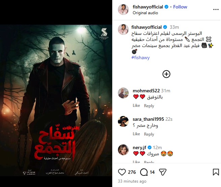Open the Original audio link
This screenshot has height=187, width=221.
[x=145, y=13]
